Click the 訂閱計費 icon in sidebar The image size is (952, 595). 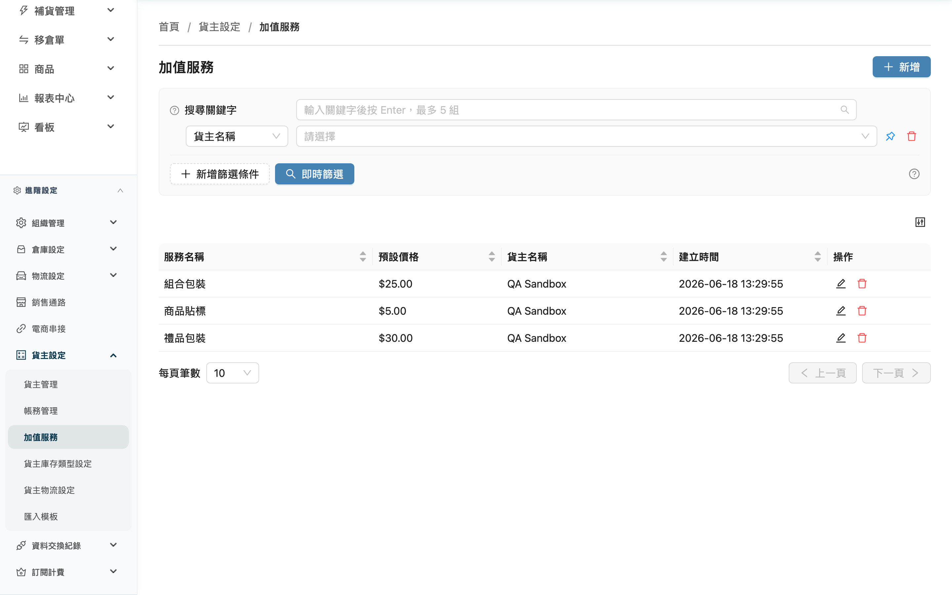pyautogui.click(x=21, y=572)
